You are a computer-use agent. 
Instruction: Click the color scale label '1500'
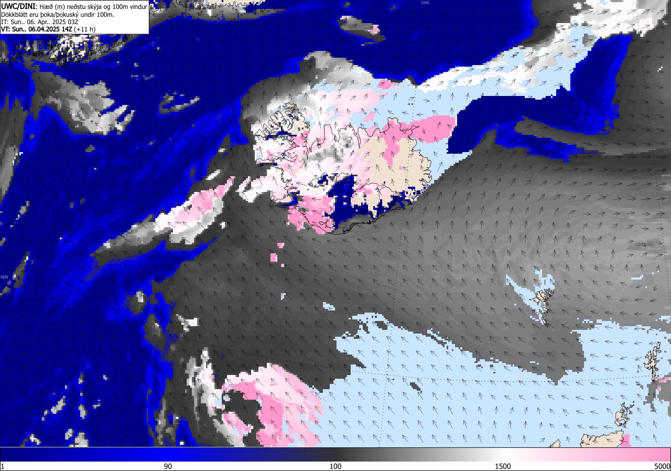click(x=503, y=466)
